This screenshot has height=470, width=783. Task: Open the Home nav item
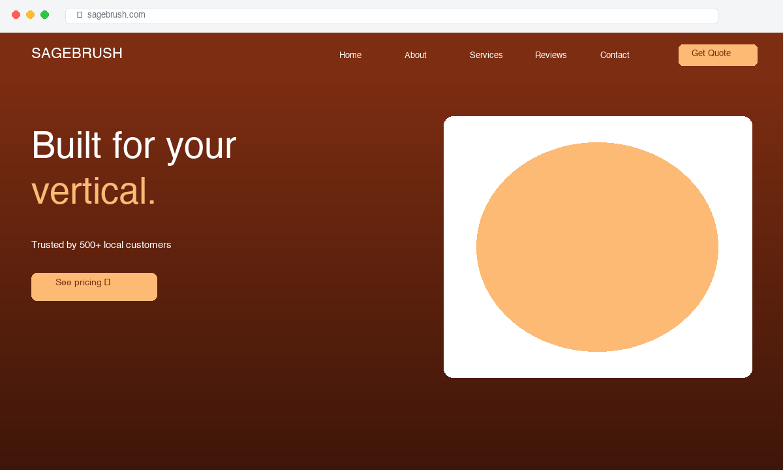pos(350,55)
